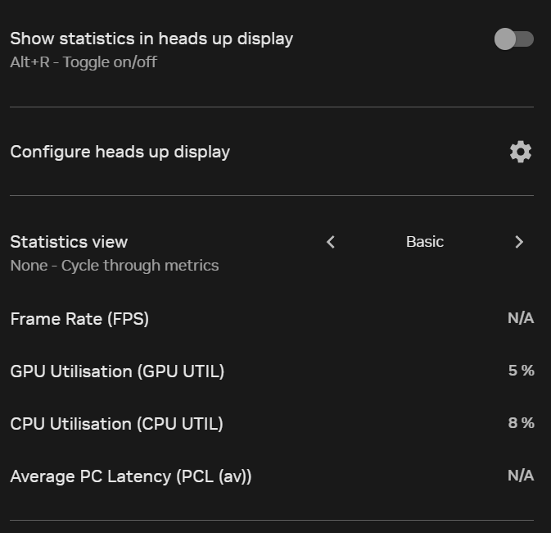
Task: Click the Statistics view label
Action: [x=69, y=242]
